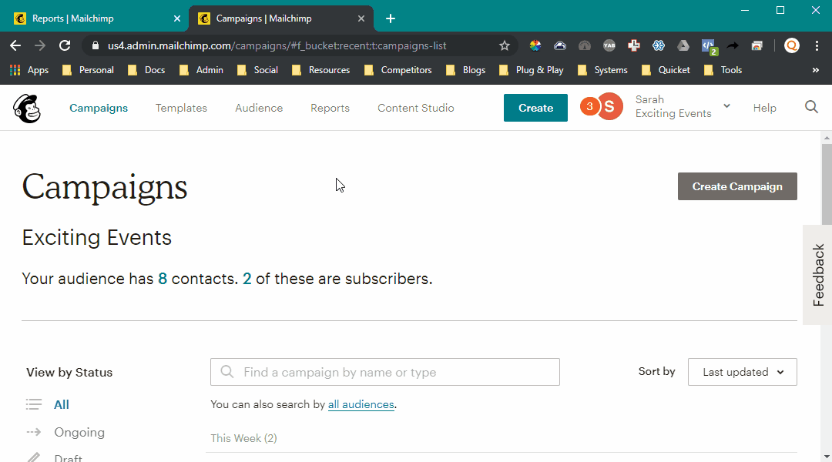Viewport: 832px width, 462px height.
Task: Open Content Studio in the top navigation
Action: (x=416, y=108)
